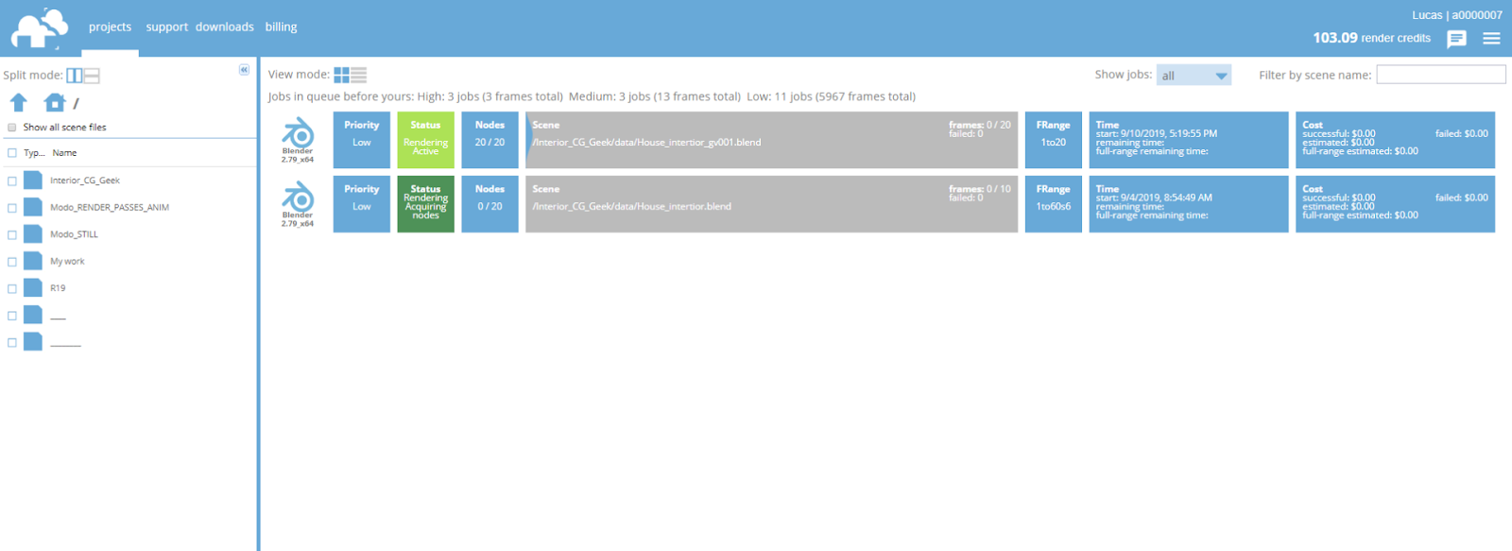Click Priority tile of the 0/20 nodes job

tap(362, 204)
